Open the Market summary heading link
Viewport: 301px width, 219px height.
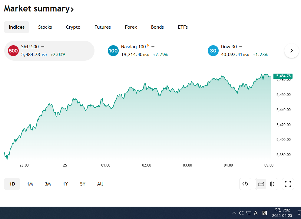click(x=39, y=9)
